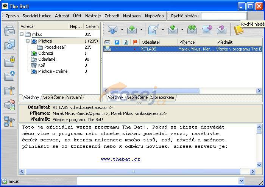Open the yellow address book icon
Image resolution: width=265 pixels, height=187 pixels.
238,30
